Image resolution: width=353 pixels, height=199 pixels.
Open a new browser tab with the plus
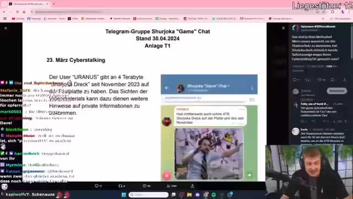click(54, 4)
